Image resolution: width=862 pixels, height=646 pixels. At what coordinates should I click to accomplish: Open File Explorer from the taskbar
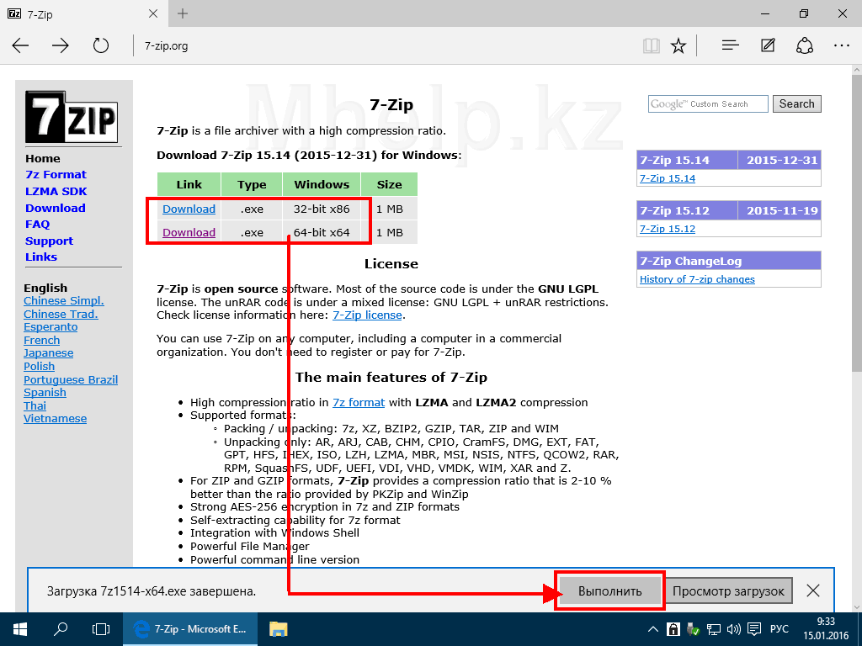tap(278, 629)
